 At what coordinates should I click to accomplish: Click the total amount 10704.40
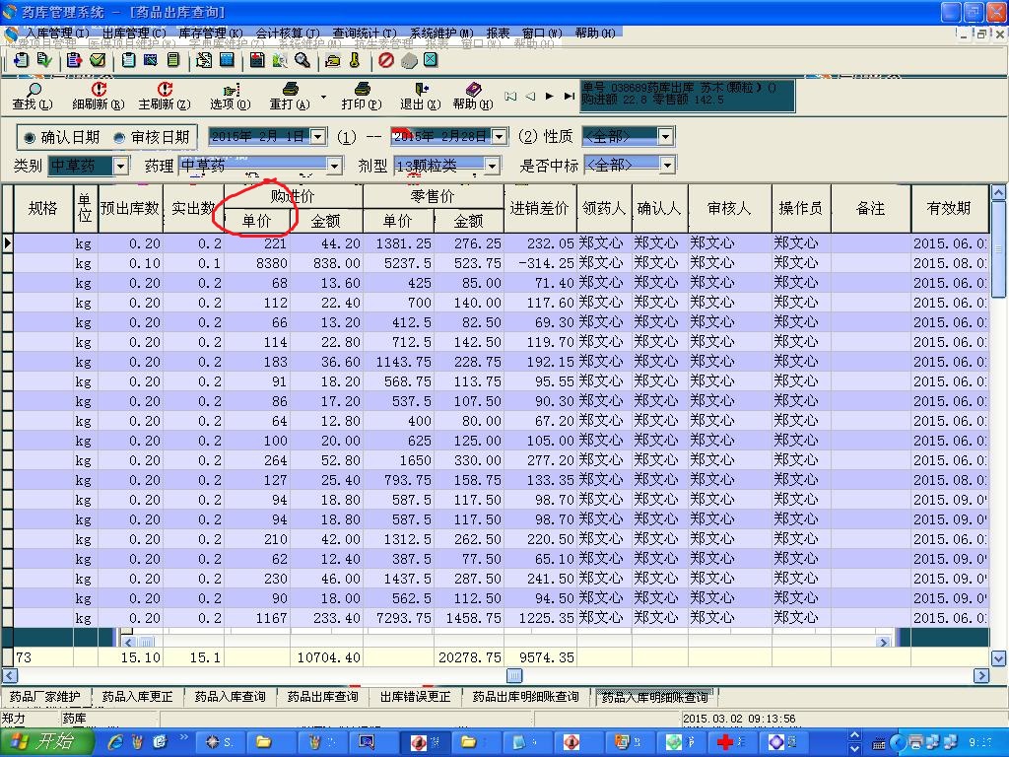(x=327, y=657)
